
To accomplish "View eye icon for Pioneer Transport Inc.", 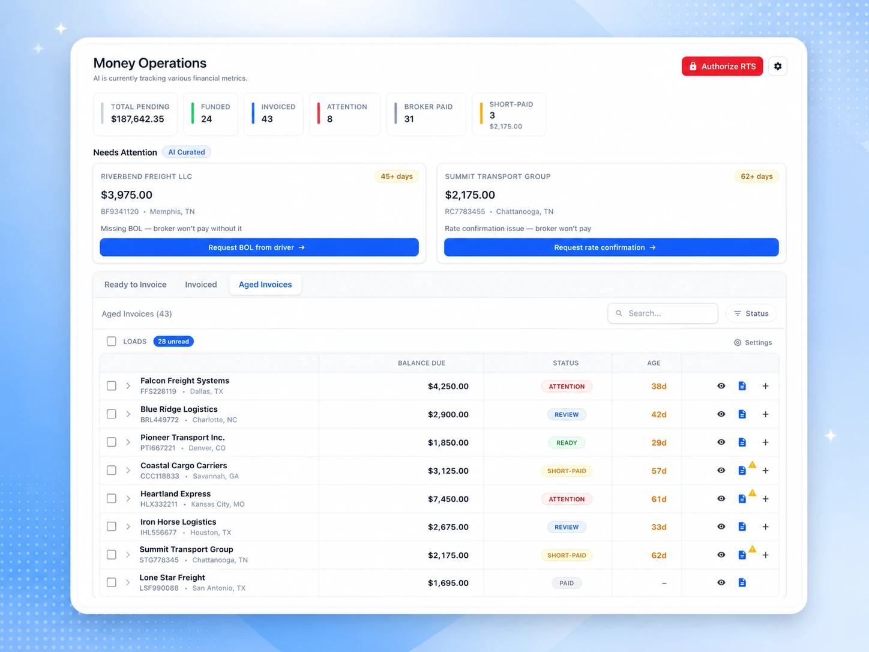I will coord(721,442).
